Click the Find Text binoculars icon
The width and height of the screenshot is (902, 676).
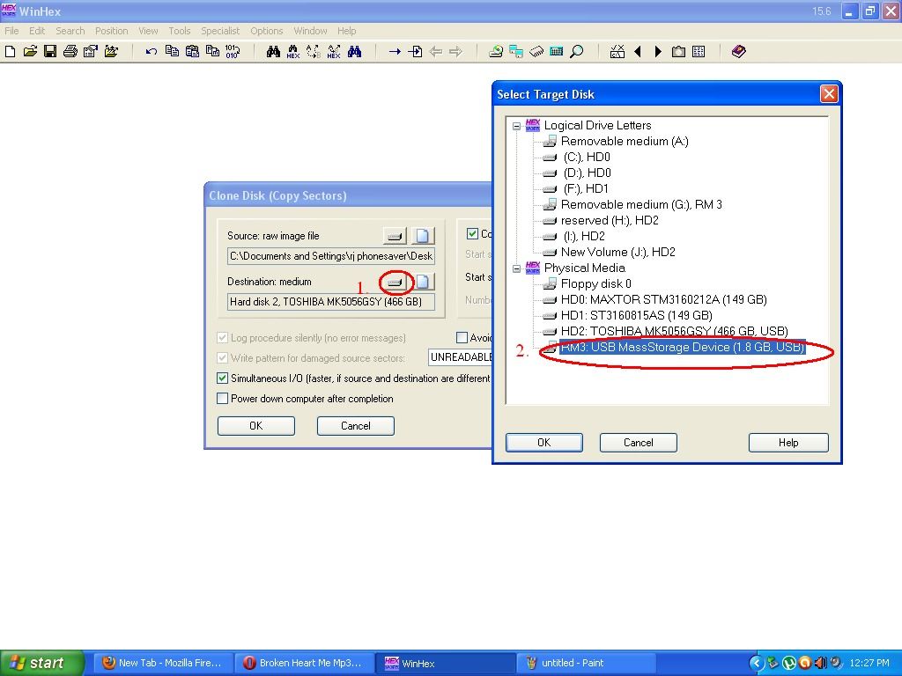point(273,52)
